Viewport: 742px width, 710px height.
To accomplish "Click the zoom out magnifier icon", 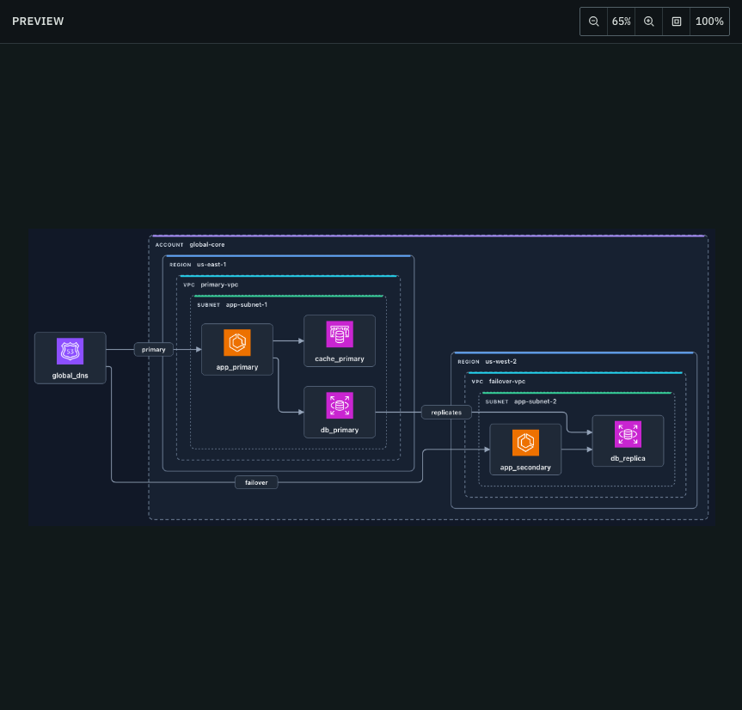I will click(593, 21).
